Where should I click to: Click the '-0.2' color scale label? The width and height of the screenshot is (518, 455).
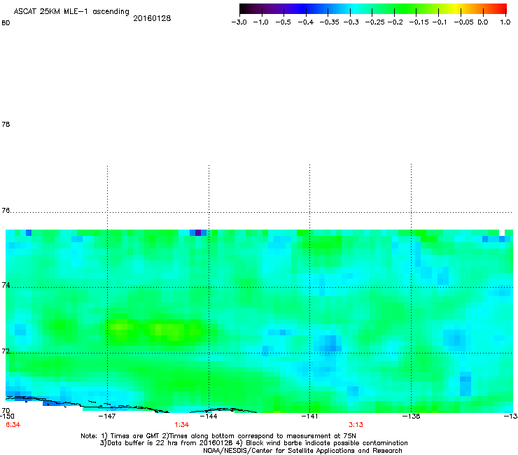(395, 22)
